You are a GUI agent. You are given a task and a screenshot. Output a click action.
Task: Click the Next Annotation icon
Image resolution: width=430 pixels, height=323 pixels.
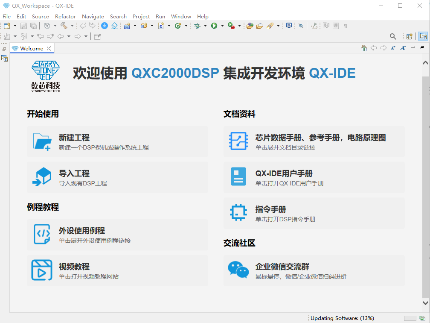7,36
